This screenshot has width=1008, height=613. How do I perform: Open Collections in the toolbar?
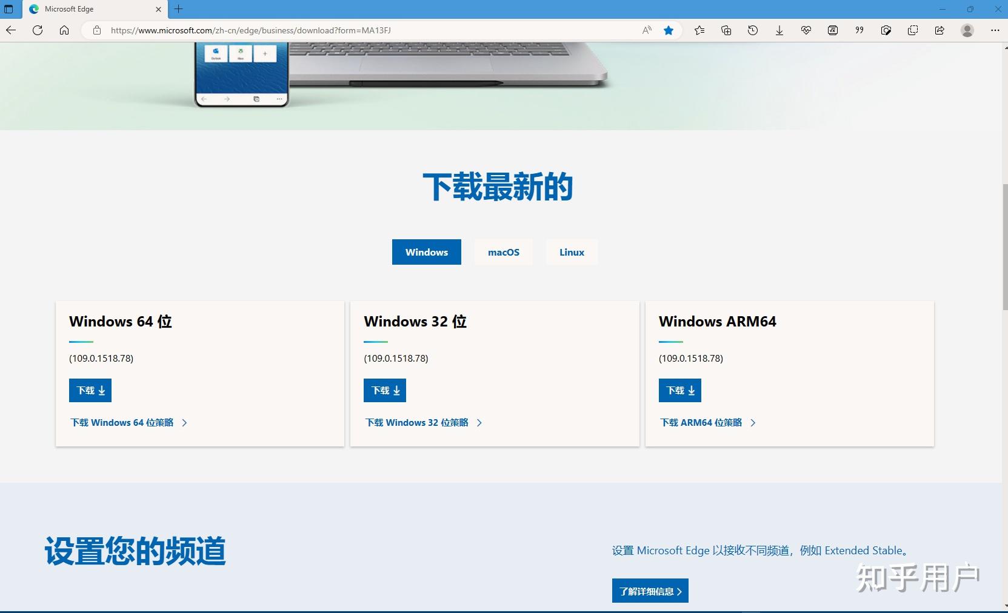pos(726,30)
